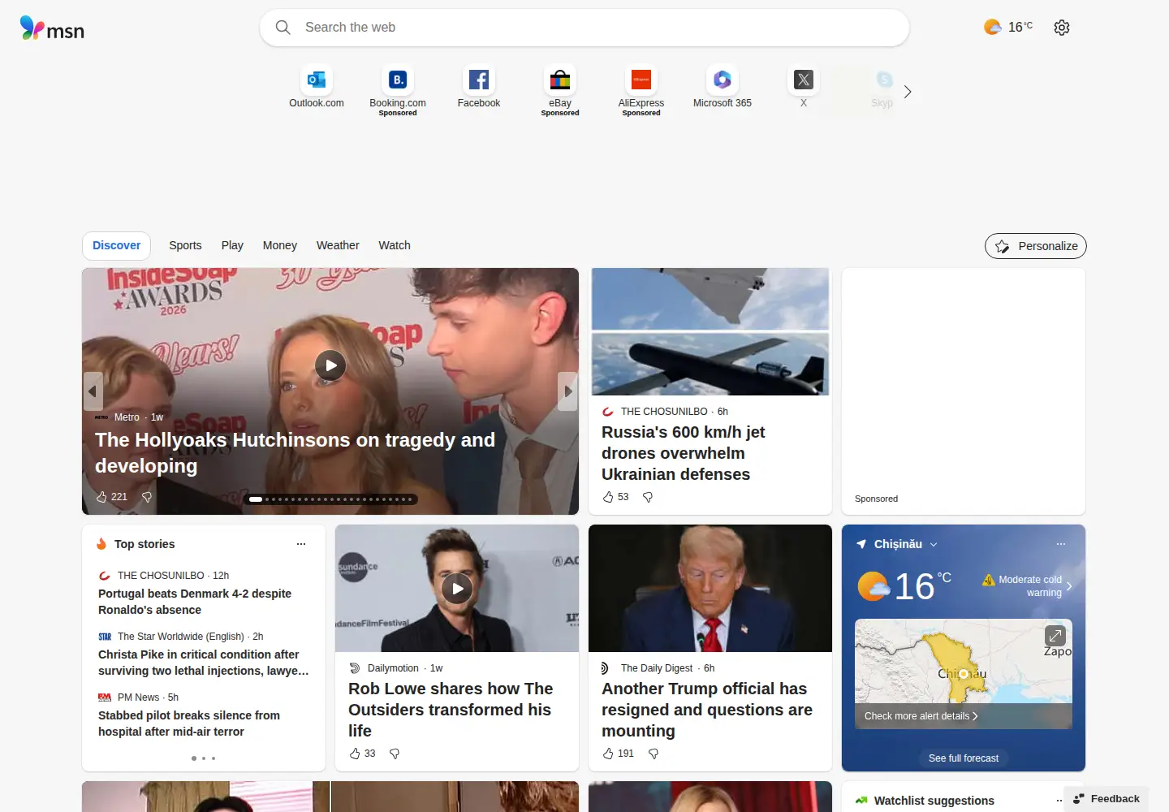
Task: Open the weather icon in header
Action: [x=992, y=28]
